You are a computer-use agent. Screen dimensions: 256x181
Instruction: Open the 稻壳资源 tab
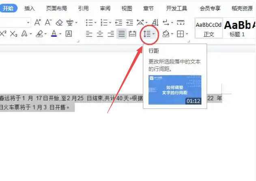[x=242, y=9]
